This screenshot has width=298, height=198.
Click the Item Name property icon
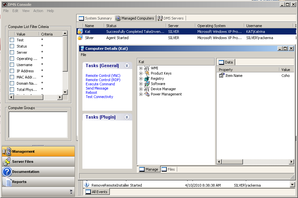coord(221,76)
